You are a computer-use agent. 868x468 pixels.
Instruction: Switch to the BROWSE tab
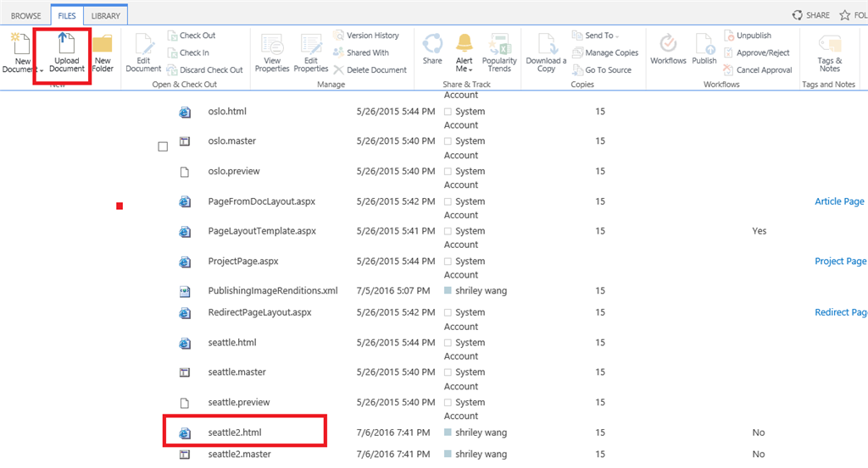[x=26, y=15]
